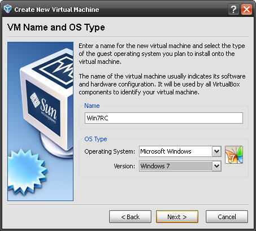
Task: Click the Windows 7 OS type icon
Action: [x=234, y=155]
